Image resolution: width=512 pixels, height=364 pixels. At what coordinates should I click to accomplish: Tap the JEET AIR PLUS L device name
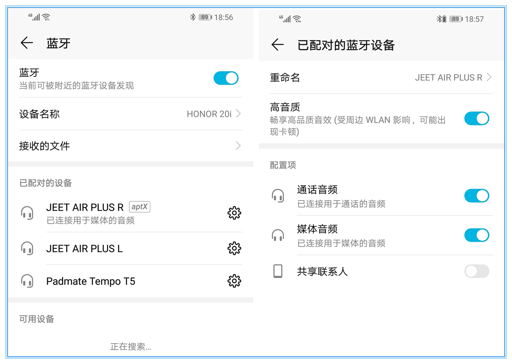point(84,248)
